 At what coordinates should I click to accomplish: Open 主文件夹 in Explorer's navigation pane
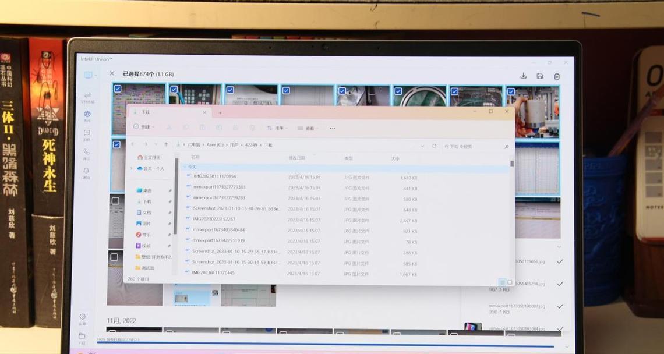tap(149, 157)
